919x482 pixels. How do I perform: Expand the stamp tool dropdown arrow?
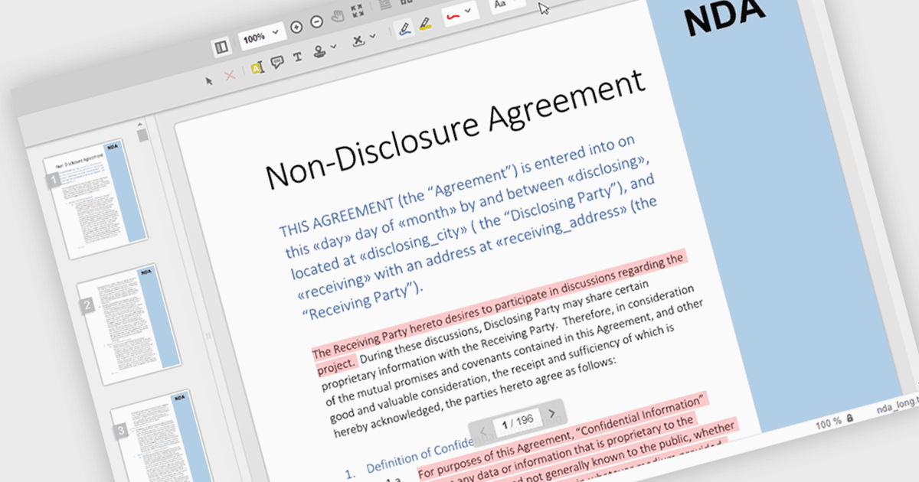334,47
